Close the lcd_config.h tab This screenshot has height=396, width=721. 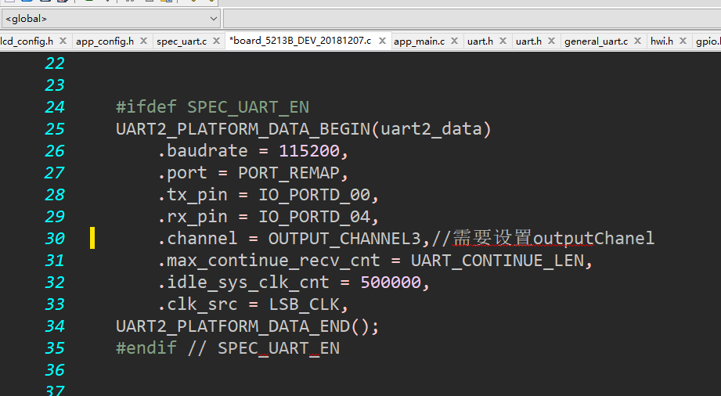point(63,41)
